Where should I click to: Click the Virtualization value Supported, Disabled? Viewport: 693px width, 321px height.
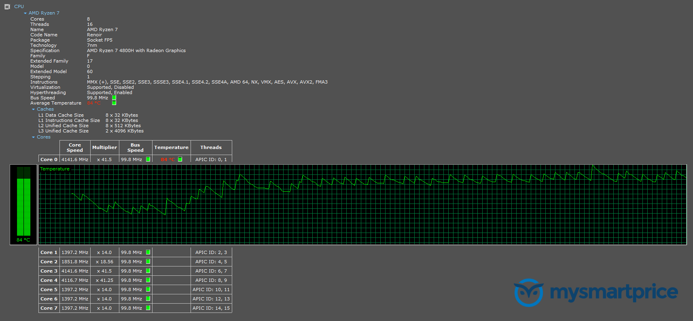pyautogui.click(x=110, y=87)
